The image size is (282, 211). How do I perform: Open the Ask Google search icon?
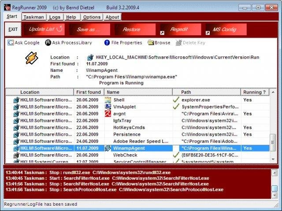11,43
